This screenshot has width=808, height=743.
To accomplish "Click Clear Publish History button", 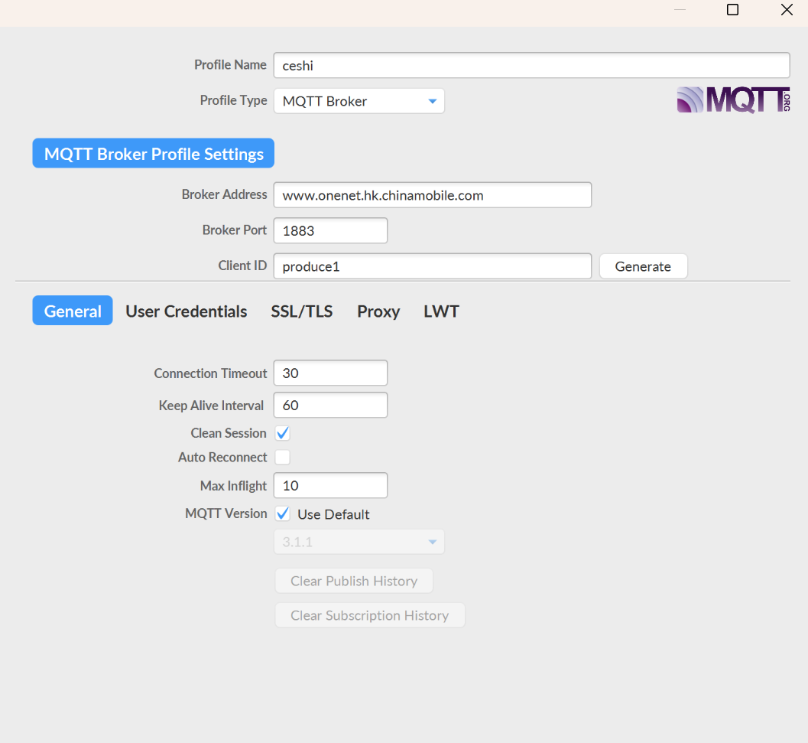I will coord(353,581).
